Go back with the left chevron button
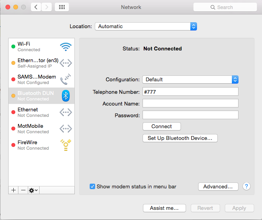262x220 pixels. pos(36,7)
